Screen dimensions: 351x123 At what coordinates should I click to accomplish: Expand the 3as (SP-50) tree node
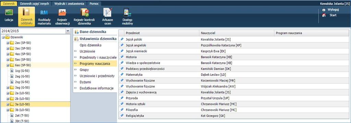point(8,49)
